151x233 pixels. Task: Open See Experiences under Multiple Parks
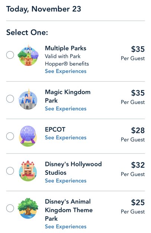pos(66,71)
